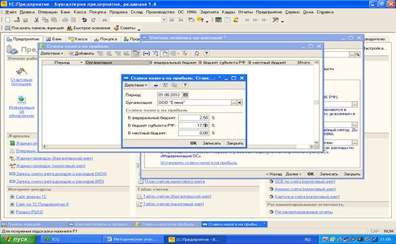Open Организация selection ellipsis button
This screenshot has height=244, width=396.
[x=234, y=102]
